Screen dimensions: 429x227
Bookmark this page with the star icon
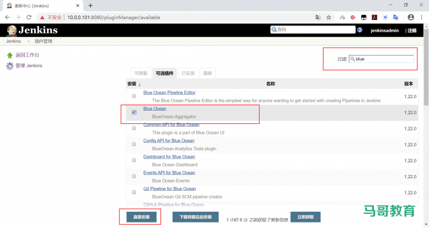point(328,18)
